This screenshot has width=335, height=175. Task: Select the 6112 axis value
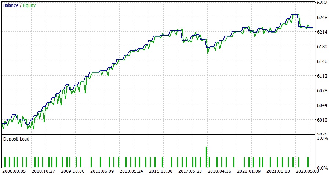[x=322, y=76]
